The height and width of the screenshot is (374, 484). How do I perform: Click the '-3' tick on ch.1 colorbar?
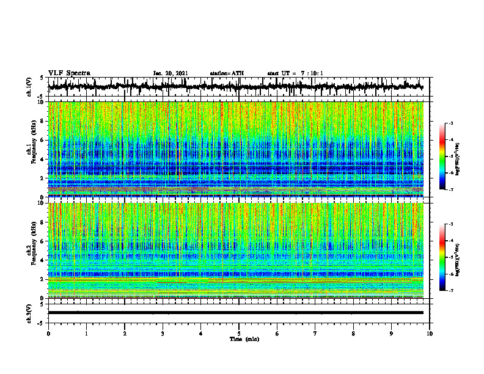coord(450,123)
